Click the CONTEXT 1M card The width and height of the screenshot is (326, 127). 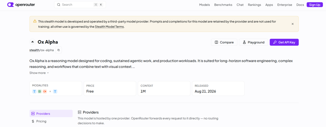164,88
